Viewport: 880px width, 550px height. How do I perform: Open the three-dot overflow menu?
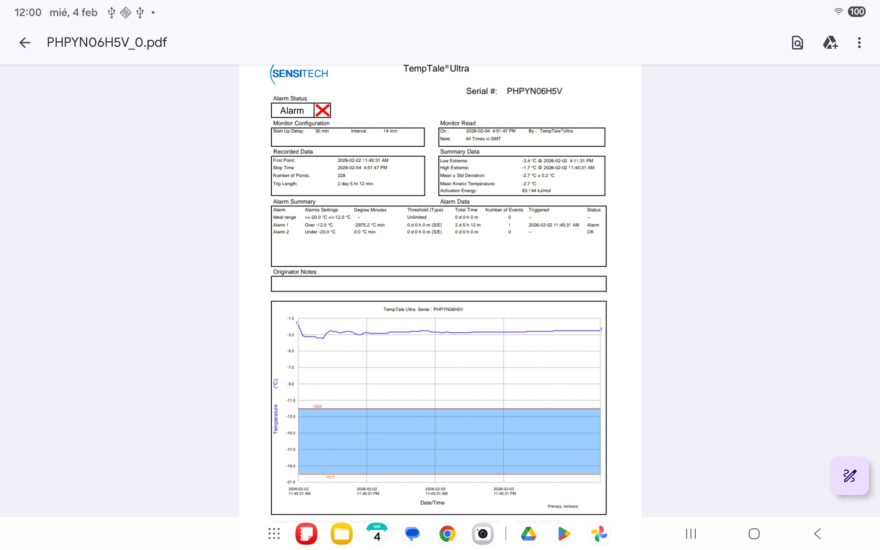click(859, 43)
